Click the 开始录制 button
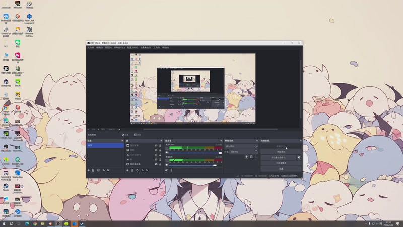 click(x=281, y=152)
